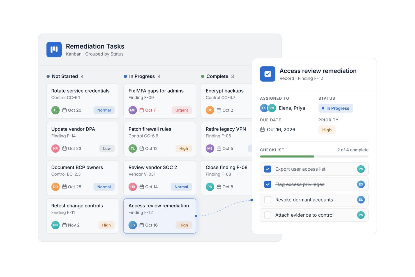Click the red calendar icon beside Oct 7
This screenshot has height=277, width=415.
(x=142, y=110)
